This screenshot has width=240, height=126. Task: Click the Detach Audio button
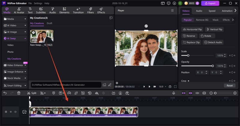[213, 42]
